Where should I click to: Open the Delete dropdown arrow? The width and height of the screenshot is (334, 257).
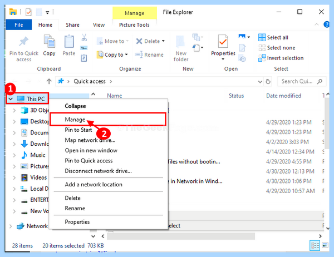tap(163, 41)
